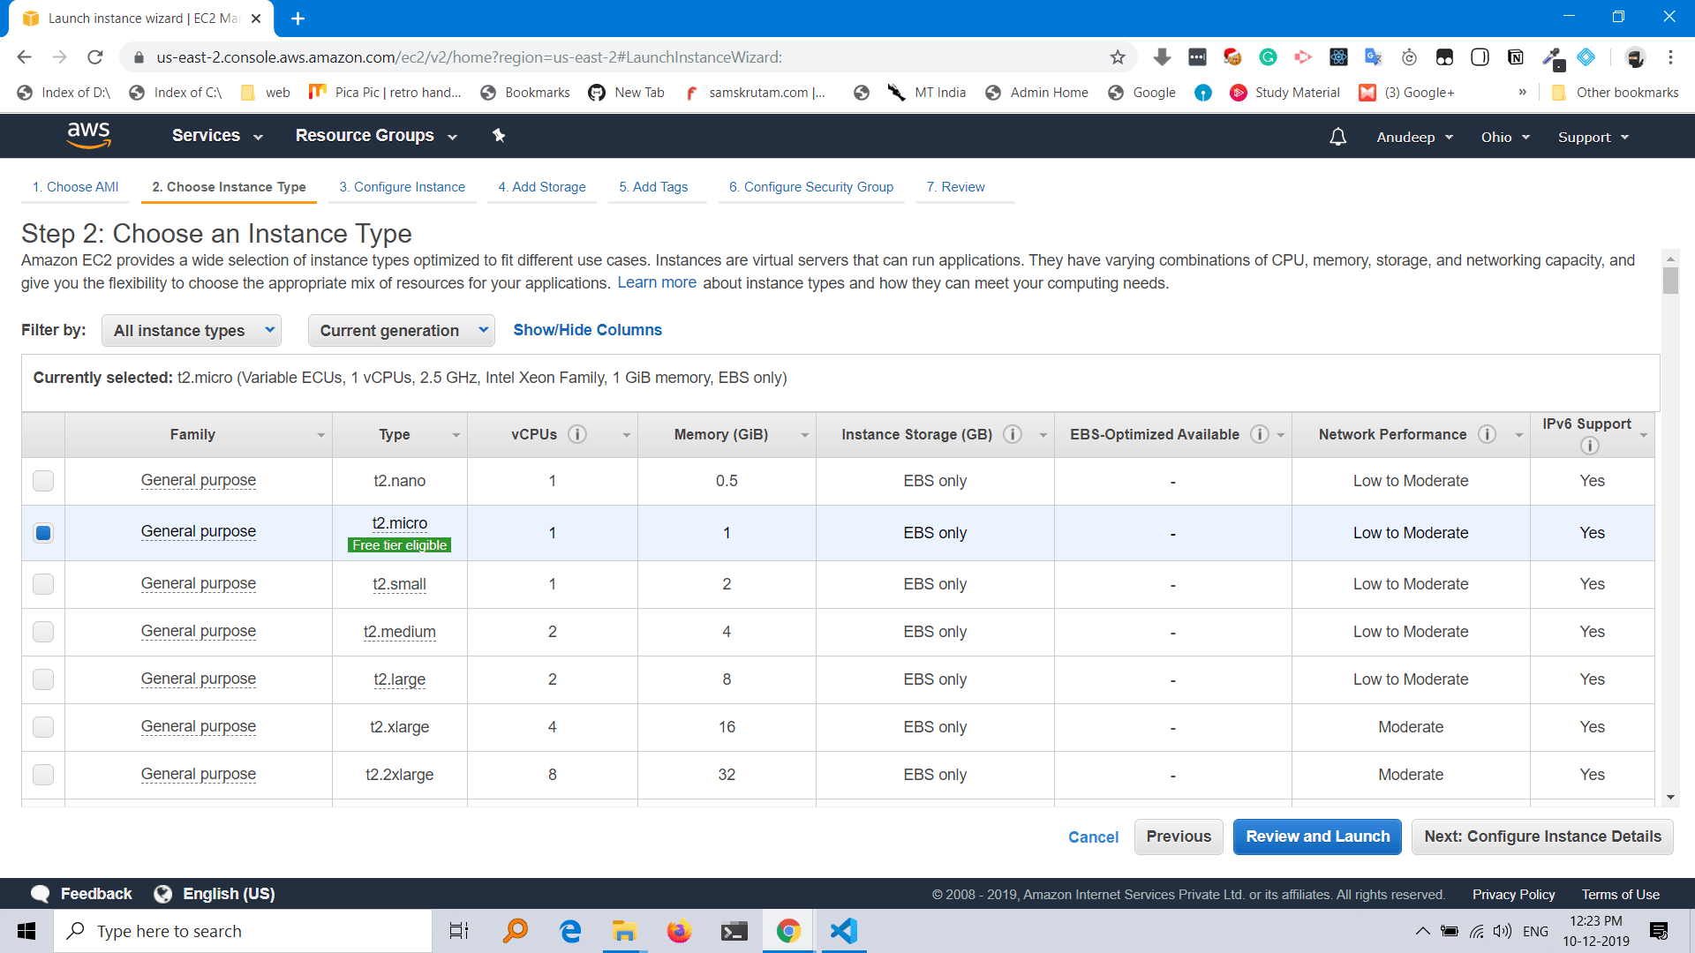Click the Windows Start button
Viewport: 1695px width, 953px height.
[x=26, y=931]
